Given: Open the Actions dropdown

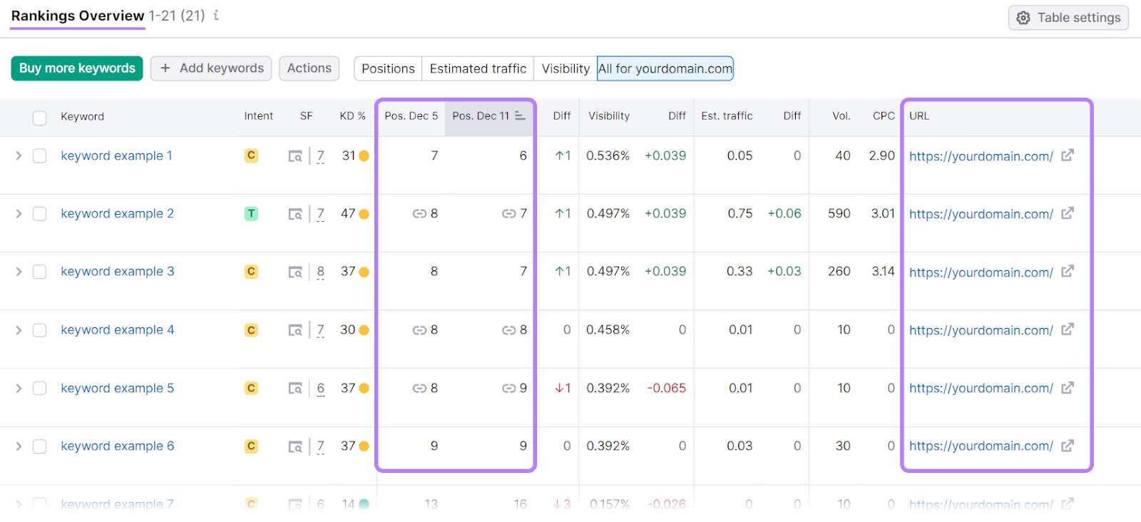Looking at the screenshot, I should coord(309,68).
